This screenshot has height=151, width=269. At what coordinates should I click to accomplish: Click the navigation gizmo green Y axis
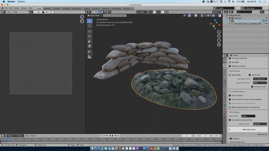214,26
